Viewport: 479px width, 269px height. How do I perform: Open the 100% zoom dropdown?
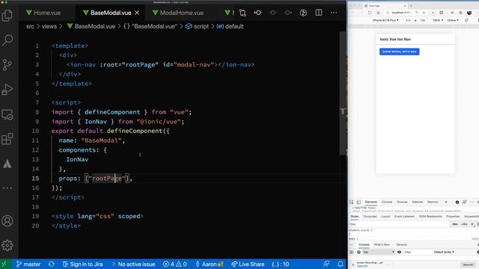coord(438,20)
